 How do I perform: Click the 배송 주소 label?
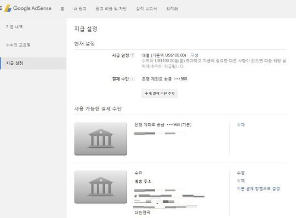tap(143, 181)
